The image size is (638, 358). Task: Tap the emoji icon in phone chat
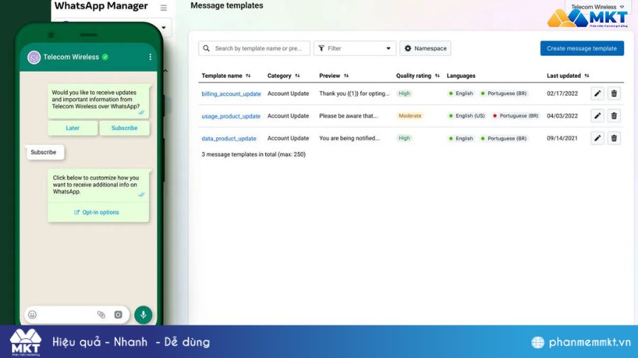[x=33, y=315]
